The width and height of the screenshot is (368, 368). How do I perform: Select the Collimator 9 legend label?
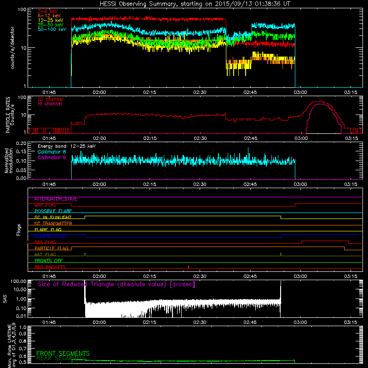click(x=52, y=157)
